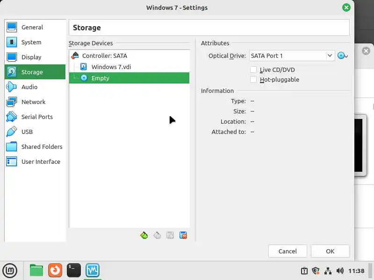Open the Optical Drive SATA Port dropdown
Screen dimensions: 374x280
coord(292,56)
